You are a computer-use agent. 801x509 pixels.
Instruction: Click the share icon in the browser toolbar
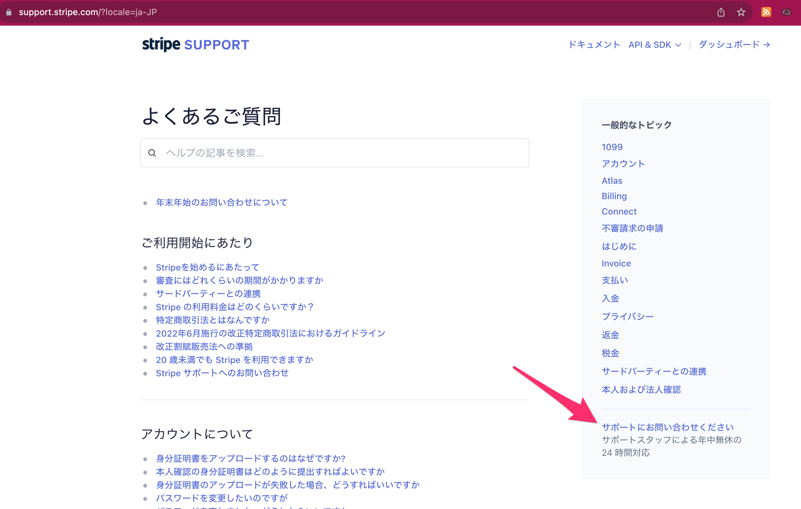pos(720,12)
